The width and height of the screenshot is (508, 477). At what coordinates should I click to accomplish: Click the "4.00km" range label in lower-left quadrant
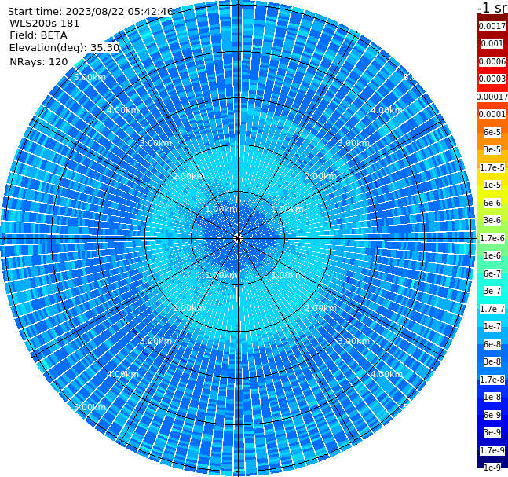click(122, 374)
